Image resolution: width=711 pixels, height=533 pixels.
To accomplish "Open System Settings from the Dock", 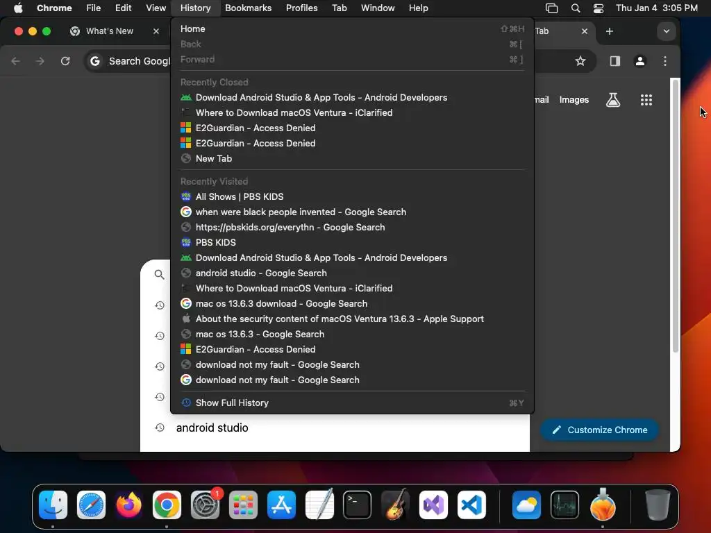I will (205, 505).
